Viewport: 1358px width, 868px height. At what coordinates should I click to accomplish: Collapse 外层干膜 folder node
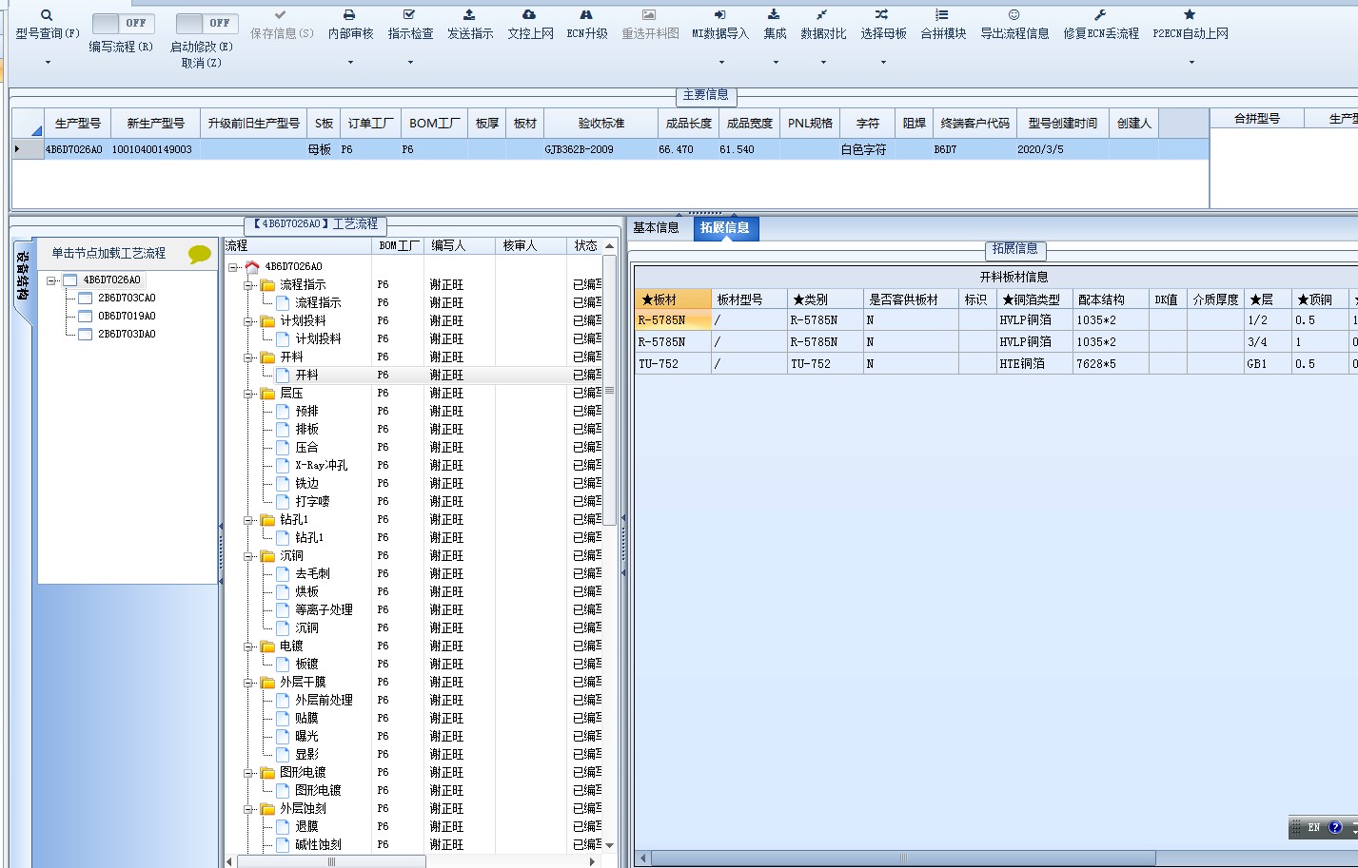[x=248, y=682]
